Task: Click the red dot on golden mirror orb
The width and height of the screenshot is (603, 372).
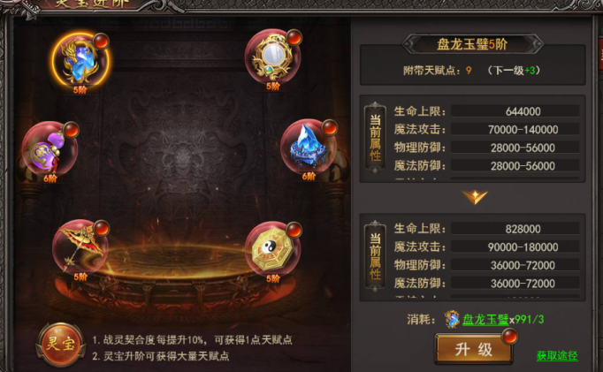Action: pos(294,37)
